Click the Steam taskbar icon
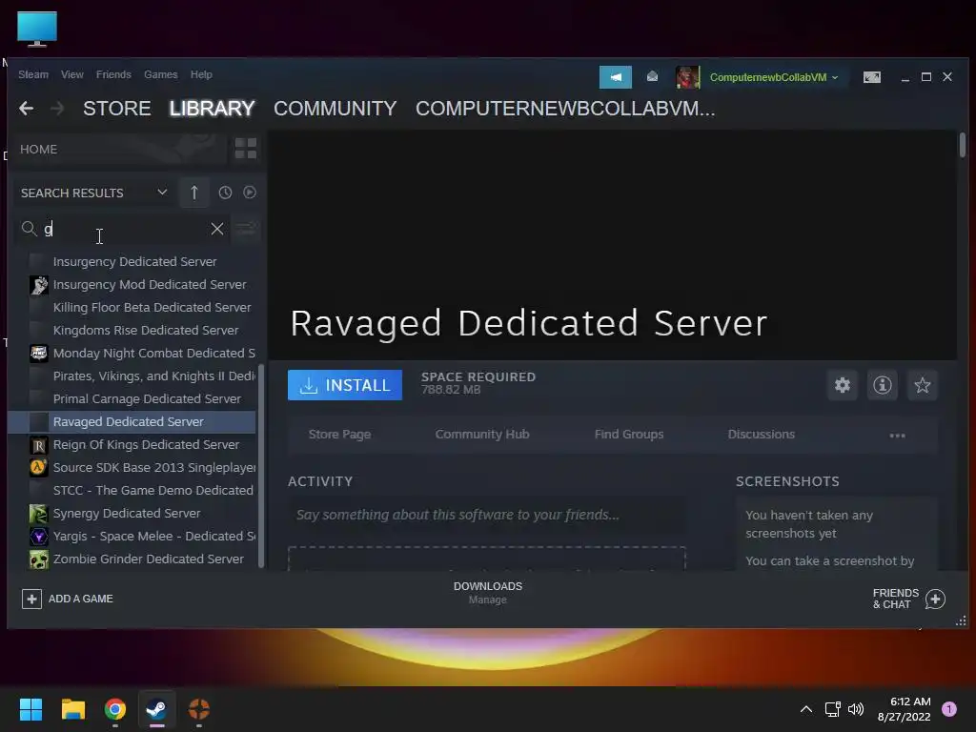 point(156,709)
